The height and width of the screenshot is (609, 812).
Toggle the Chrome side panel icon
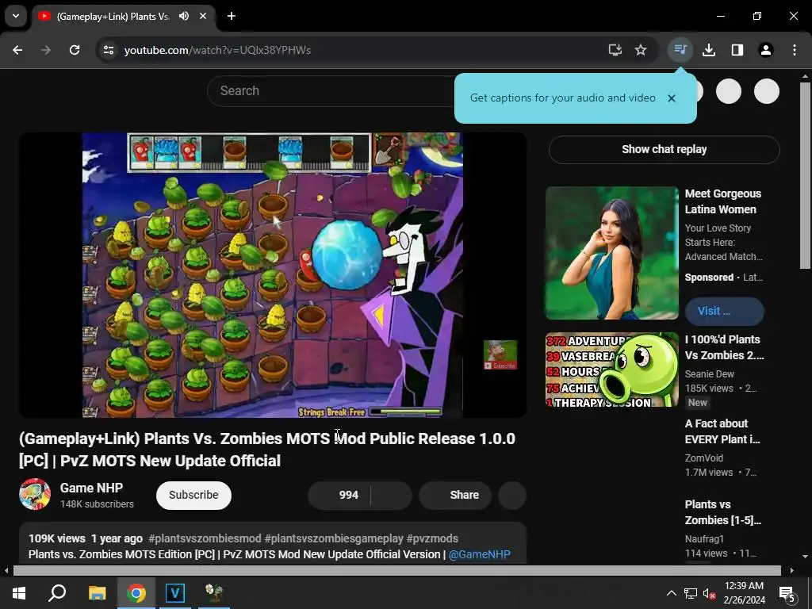(x=737, y=50)
